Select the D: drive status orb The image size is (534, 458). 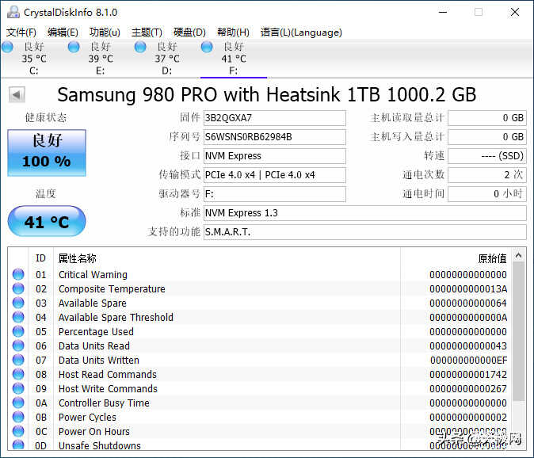coord(140,48)
